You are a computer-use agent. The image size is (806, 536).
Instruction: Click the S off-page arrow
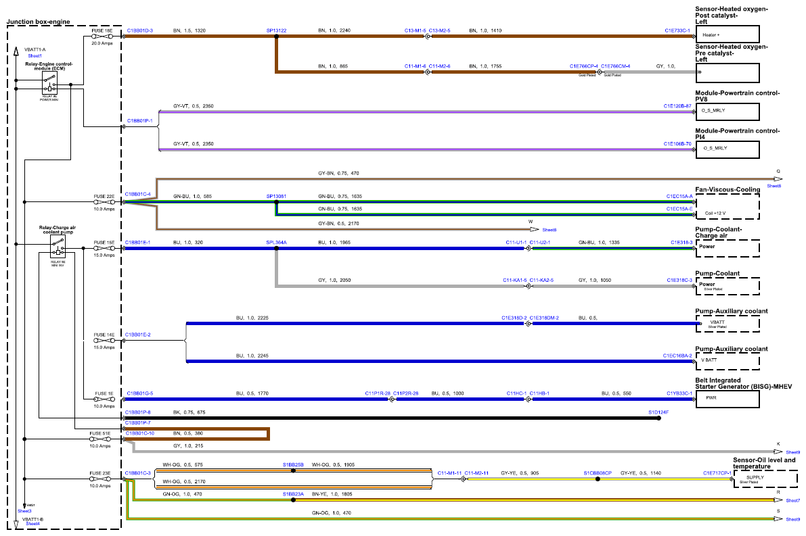778,519
